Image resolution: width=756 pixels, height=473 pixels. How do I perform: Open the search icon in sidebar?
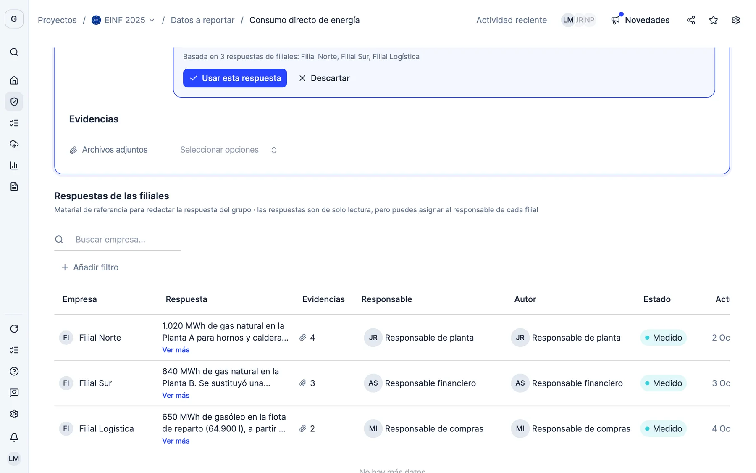(x=14, y=52)
